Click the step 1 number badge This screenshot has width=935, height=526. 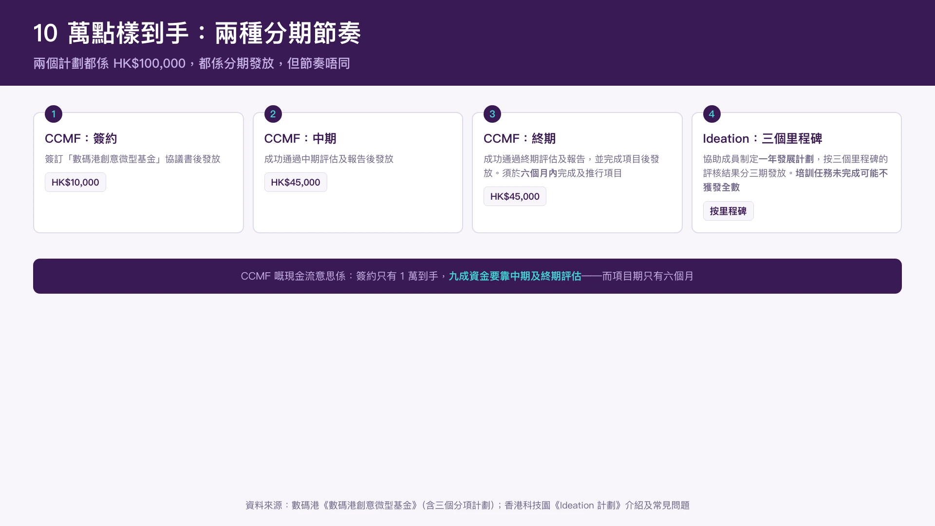[54, 114]
